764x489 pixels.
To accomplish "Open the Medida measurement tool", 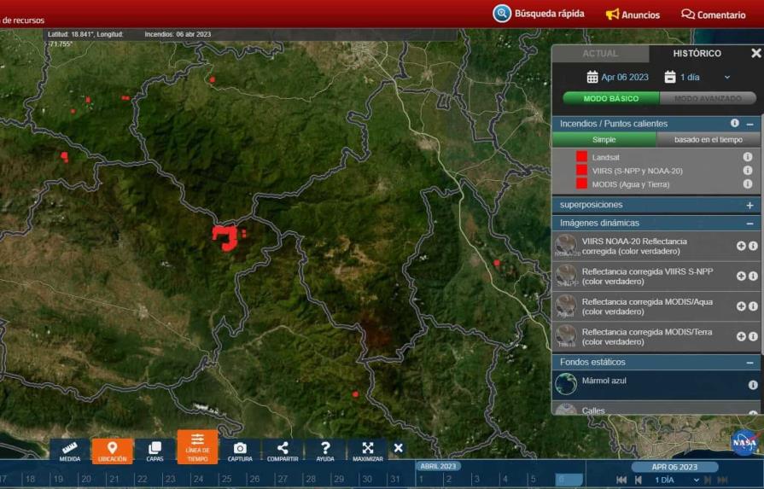I will pyautogui.click(x=70, y=451).
